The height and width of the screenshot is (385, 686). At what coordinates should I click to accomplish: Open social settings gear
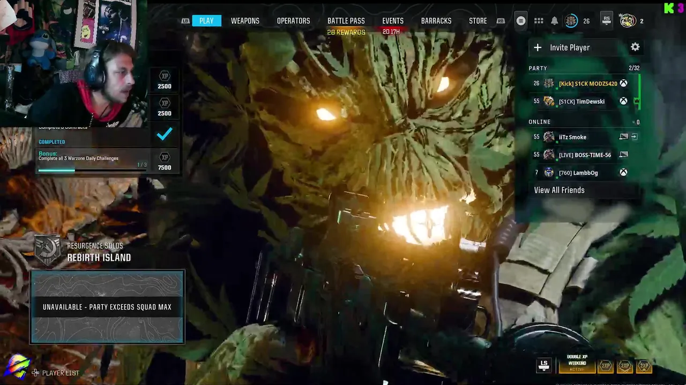point(635,47)
